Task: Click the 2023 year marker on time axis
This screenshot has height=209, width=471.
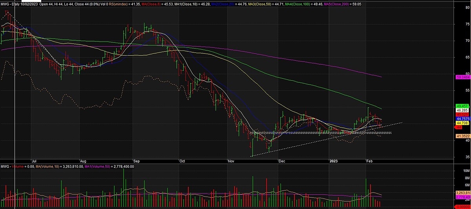Action: click(x=333, y=160)
